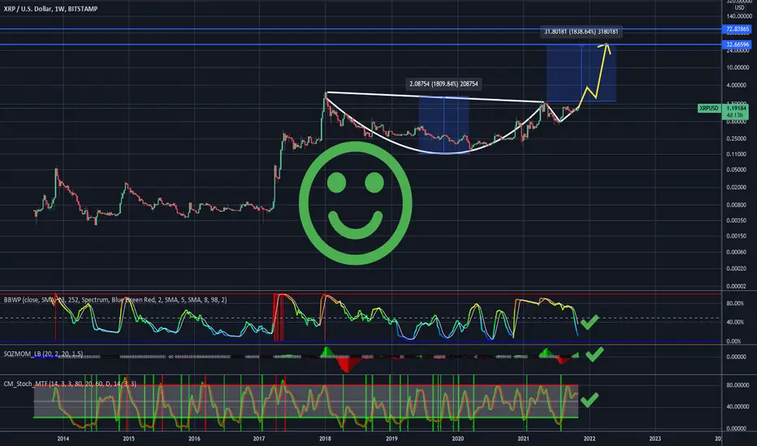Click 0.00020 on the price axis
The width and height of the screenshot is (757, 446).
click(x=738, y=268)
